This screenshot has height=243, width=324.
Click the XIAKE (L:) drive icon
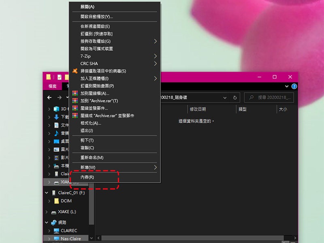[54, 212]
